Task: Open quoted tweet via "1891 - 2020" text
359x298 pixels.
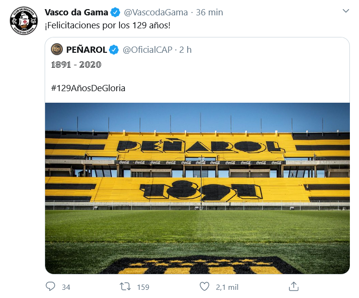Action: coord(76,64)
